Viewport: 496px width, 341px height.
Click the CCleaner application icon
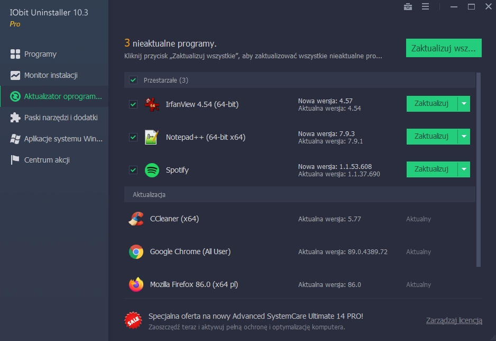pos(136,219)
